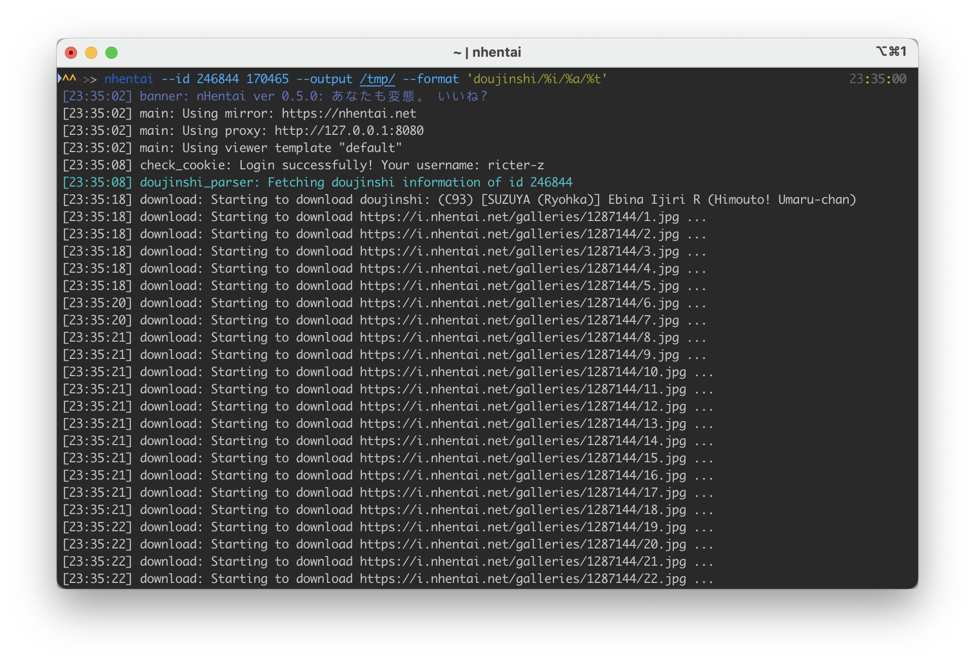Click the galleries/1287144/15.jpg download URL
The width and height of the screenshot is (975, 664).
tap(522, 458)
